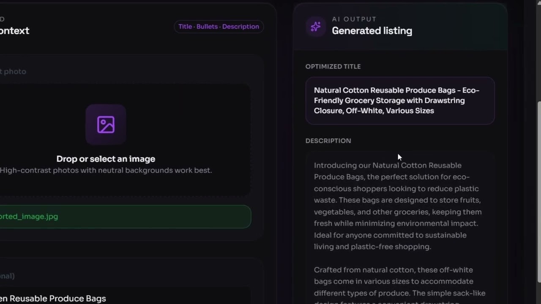
Task: Click the "AI OUTPUT" label
Action: point(354,19)
